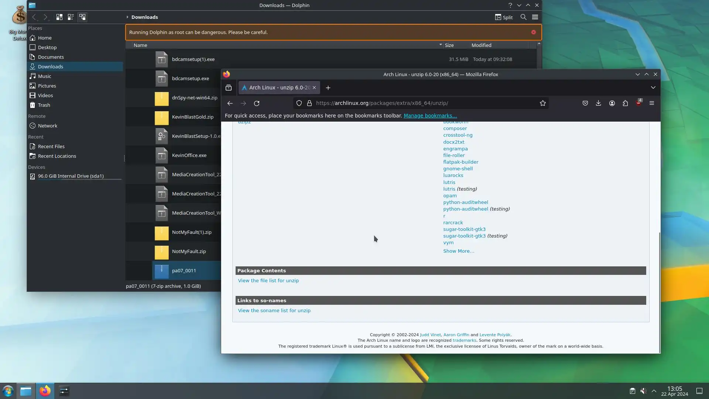Bookmark this page with the star icon
The image size is (709, 399).
coord(542,103)
